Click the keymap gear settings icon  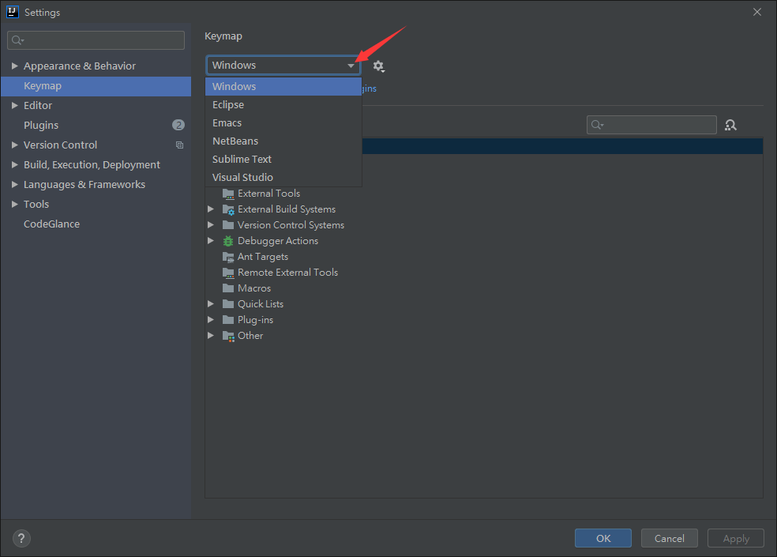379,66
